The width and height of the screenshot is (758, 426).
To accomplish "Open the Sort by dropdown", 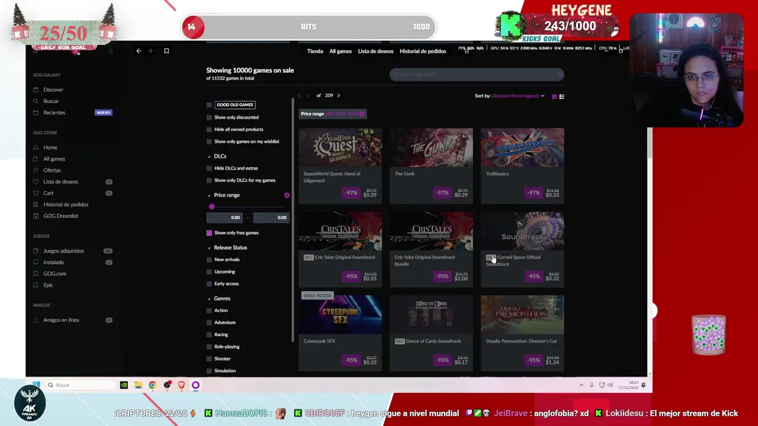I will coord(518,96).
